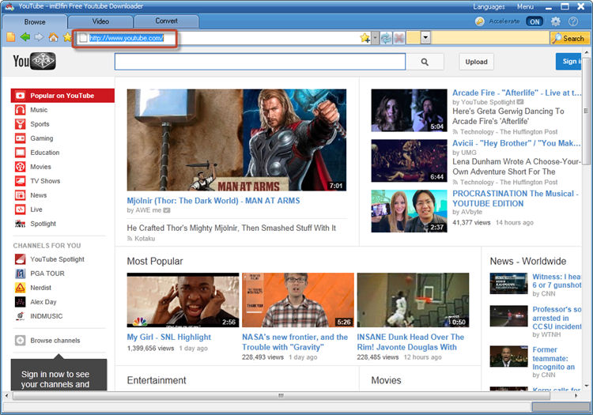Click the YouTube search input box
Screen dimensions: 593x415
point(260,62)
